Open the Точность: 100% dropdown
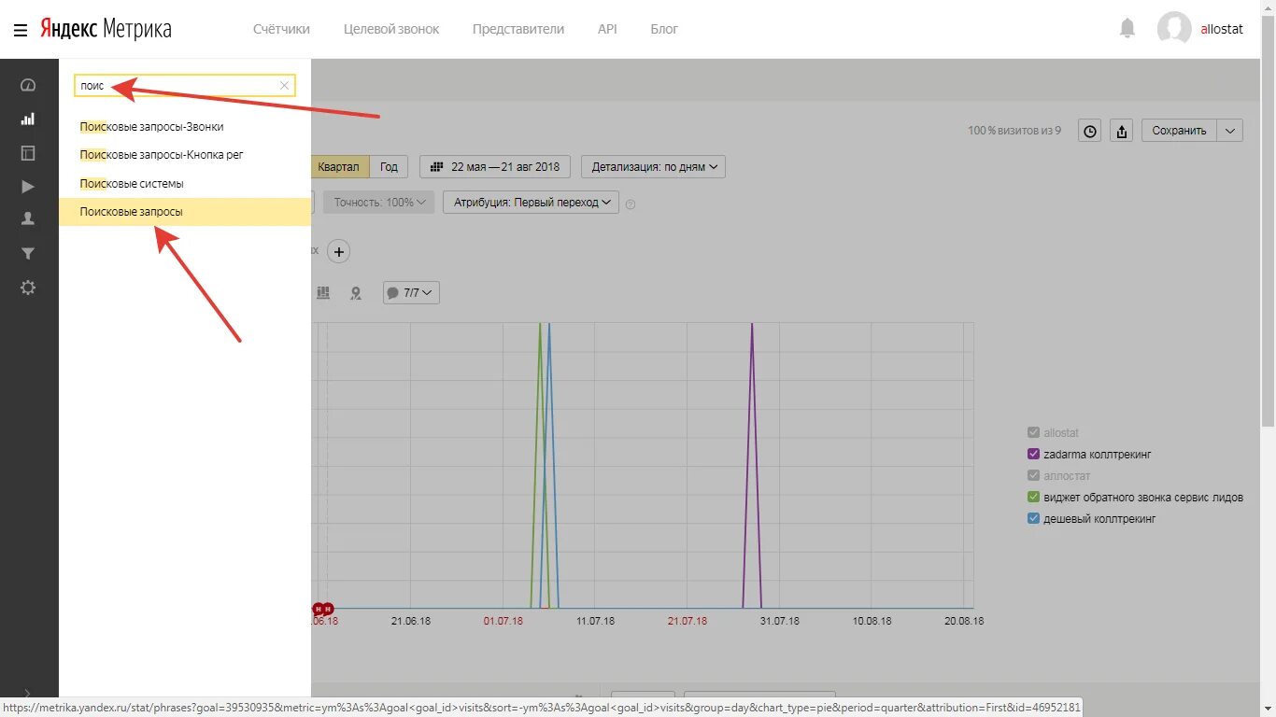1276x717 pixels. [x=379, y=203]
